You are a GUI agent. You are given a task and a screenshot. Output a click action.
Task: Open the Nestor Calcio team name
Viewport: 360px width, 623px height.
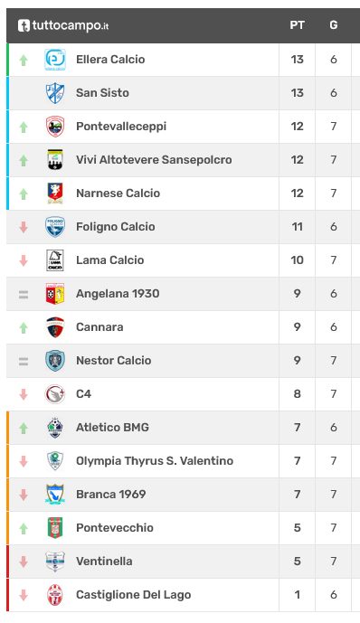pyautogui.click(x=114, y=361)
